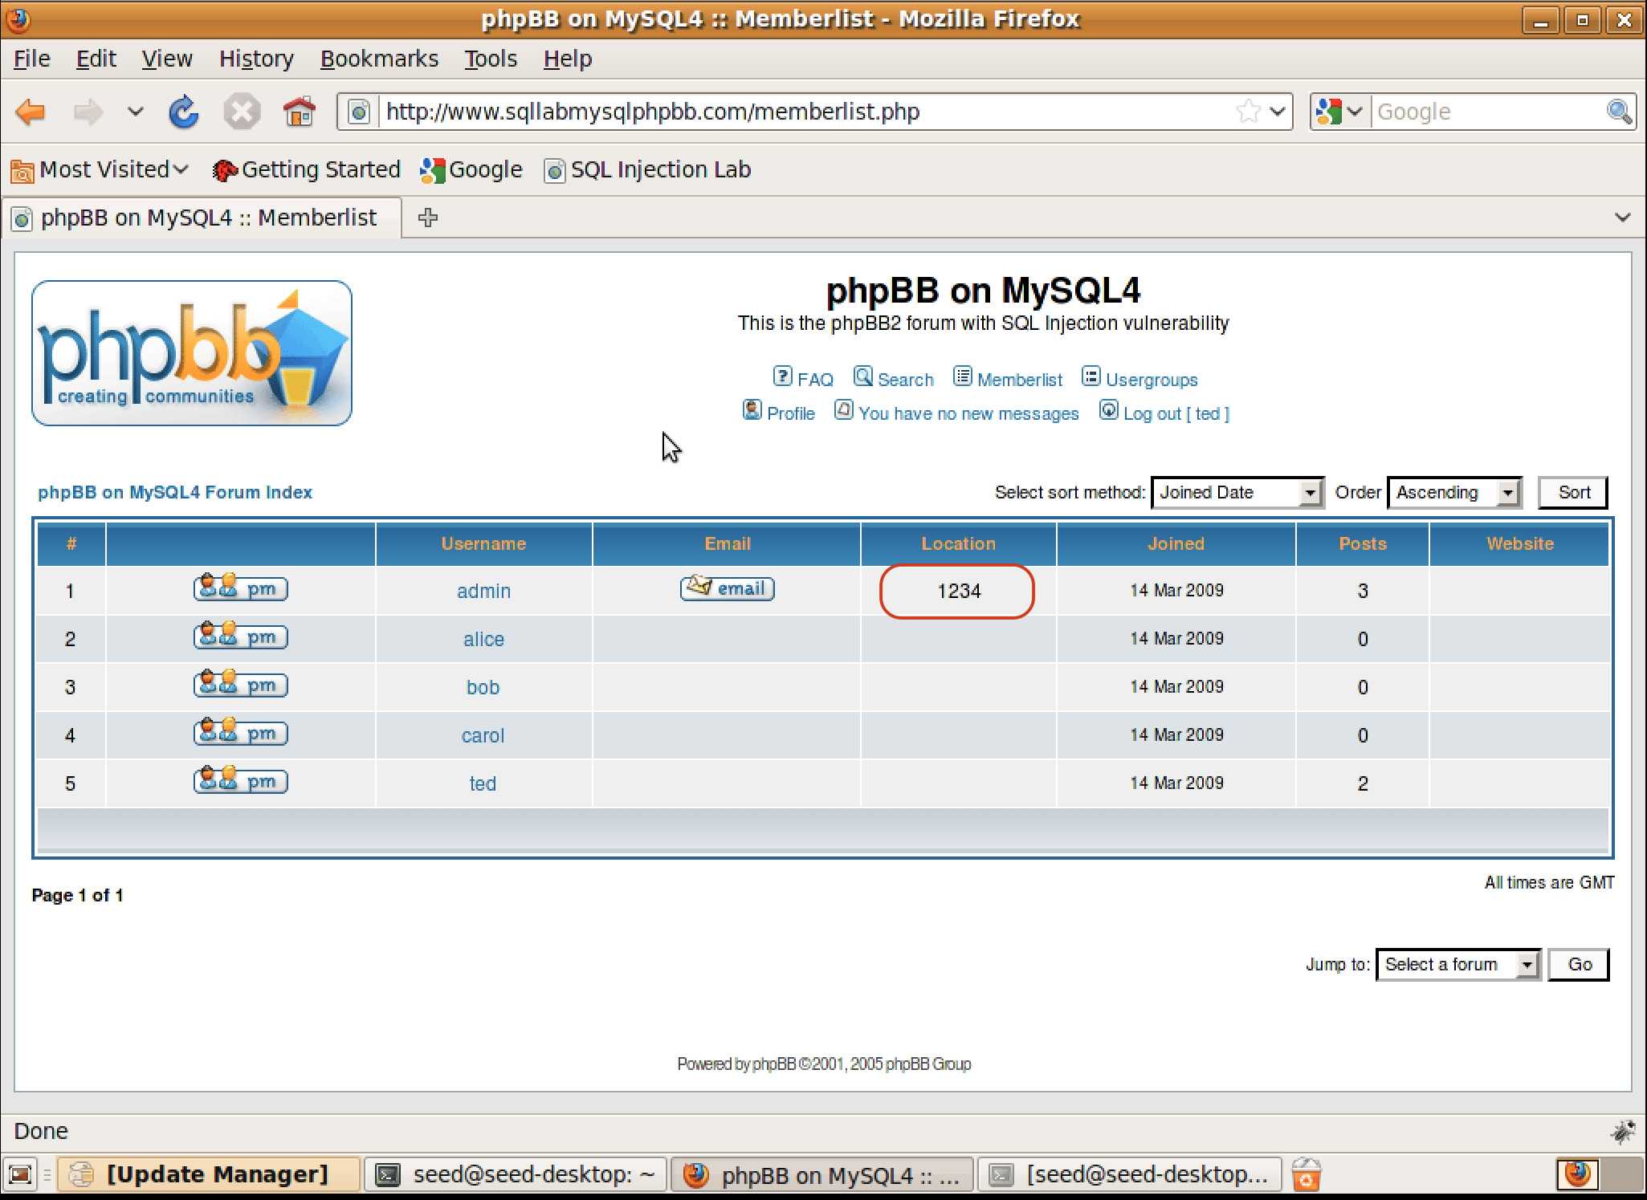Open the search engine selector dropdown

tap(1339, 112)
